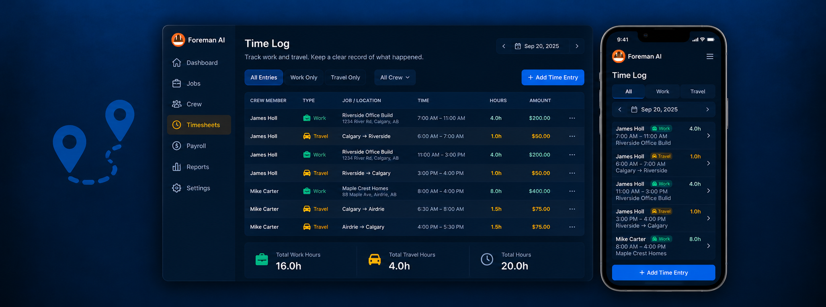Open options for Calgary → Airdrie travel entry
This screenshot has width=826, height=307.
[572, 209]
